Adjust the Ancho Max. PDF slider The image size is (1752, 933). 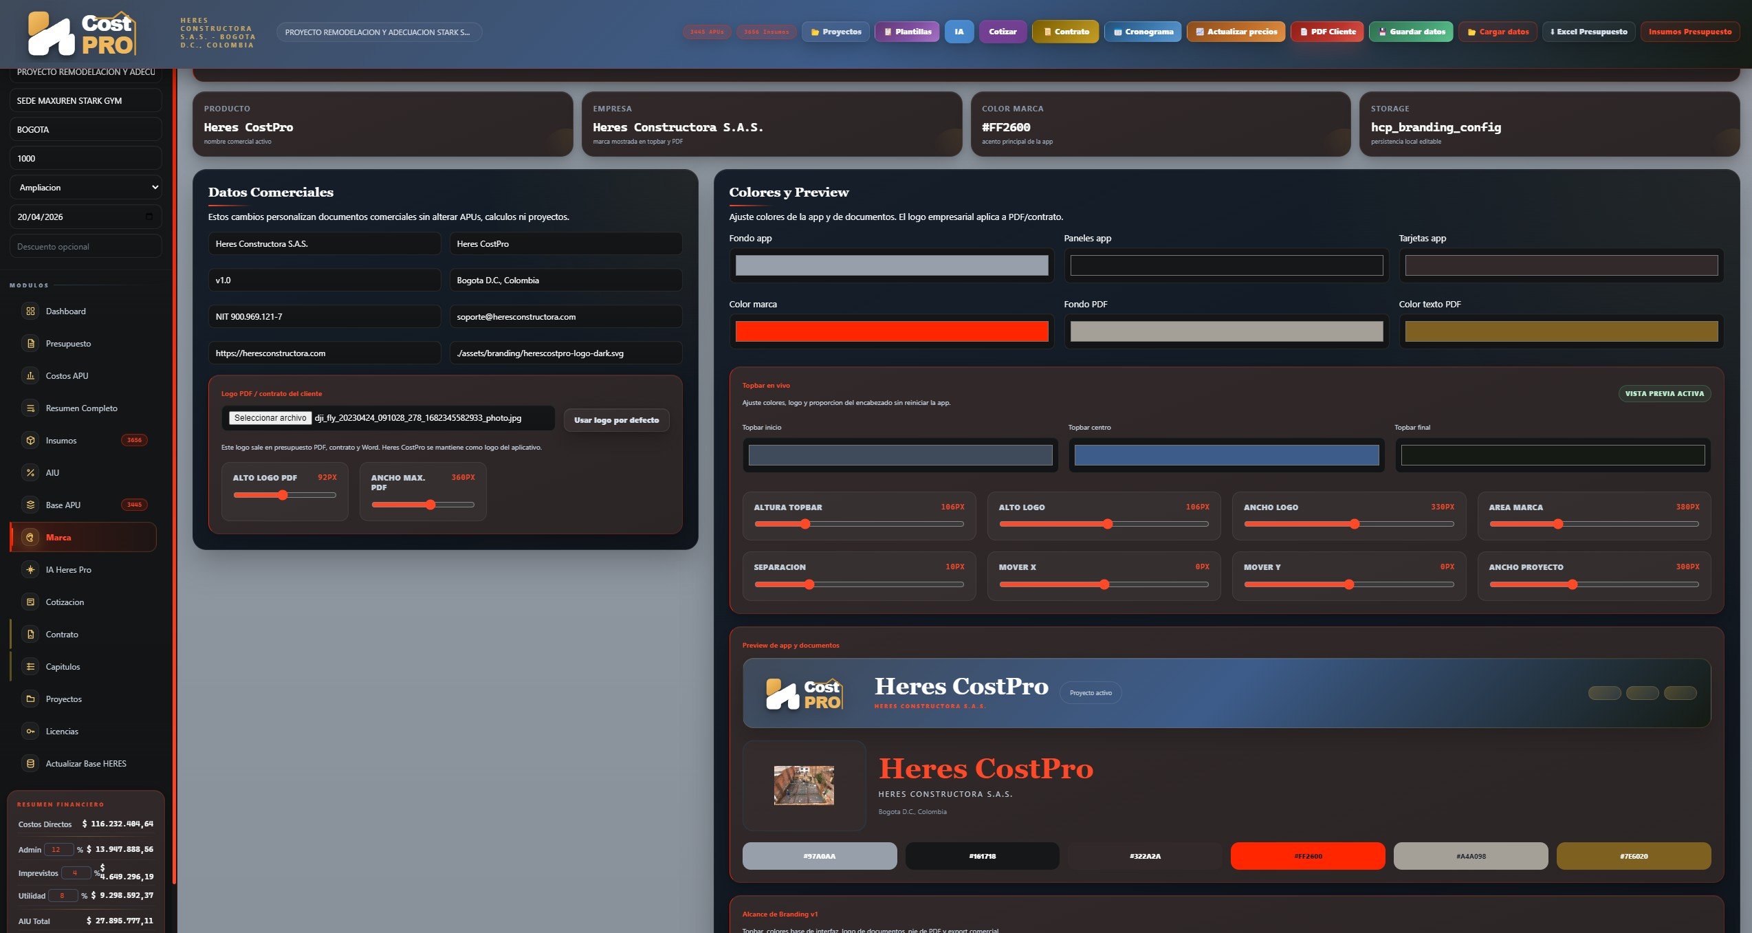423,505
